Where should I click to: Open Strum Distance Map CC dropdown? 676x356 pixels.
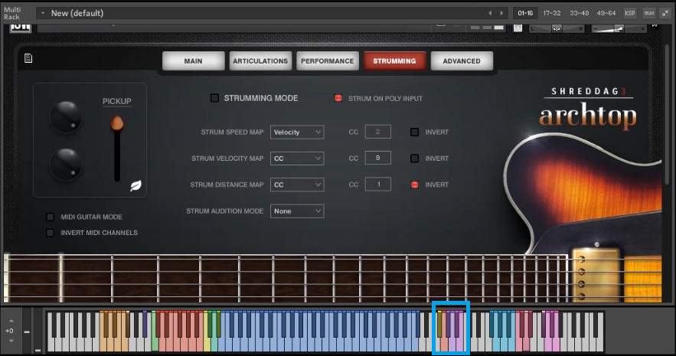[297, 185]
